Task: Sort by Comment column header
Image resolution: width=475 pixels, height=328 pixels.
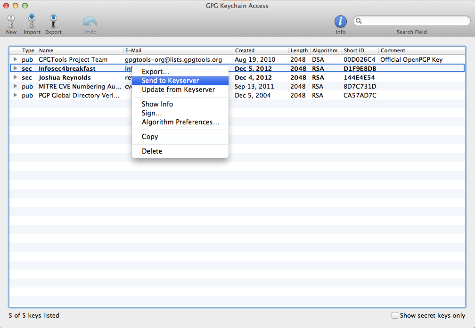Action: 422,50
